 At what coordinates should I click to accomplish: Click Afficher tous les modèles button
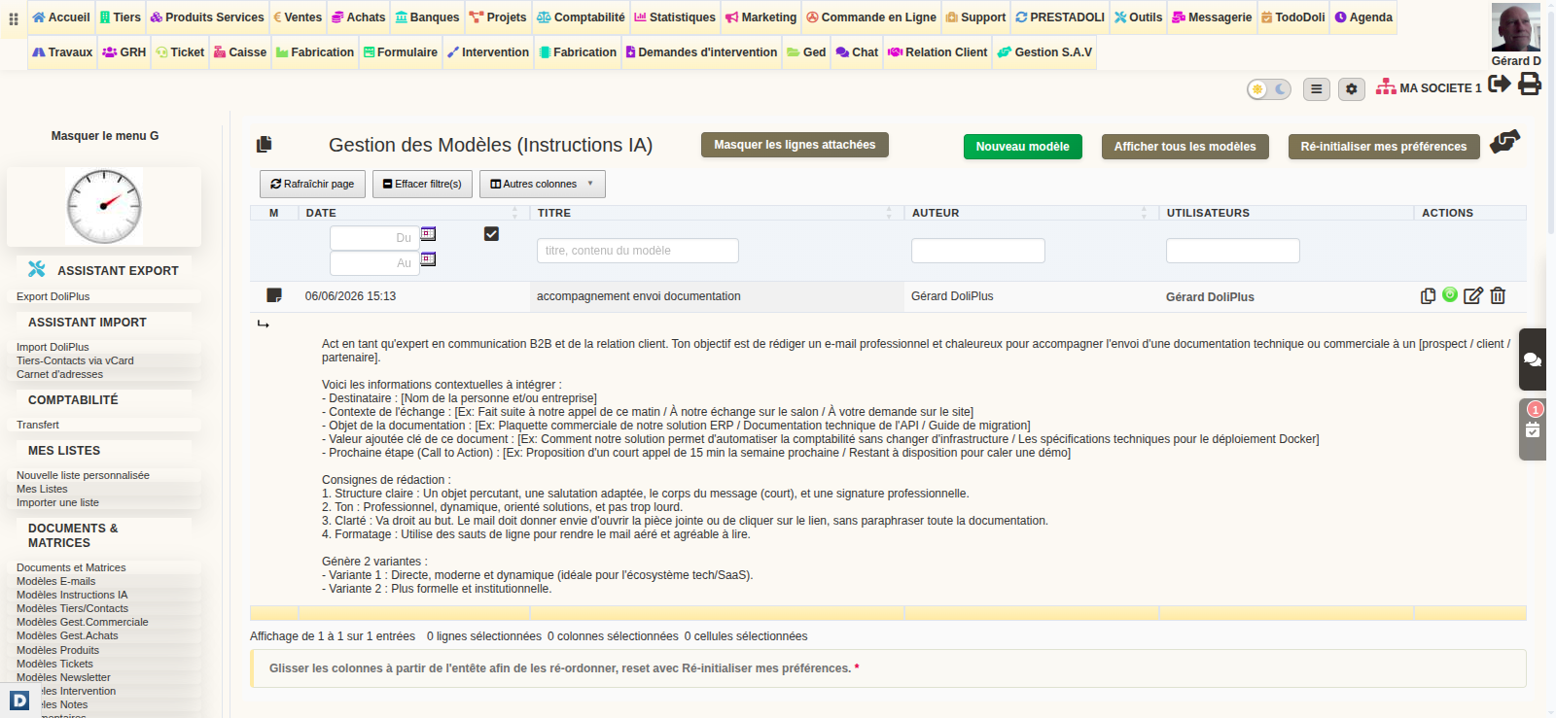[1185, 147]
